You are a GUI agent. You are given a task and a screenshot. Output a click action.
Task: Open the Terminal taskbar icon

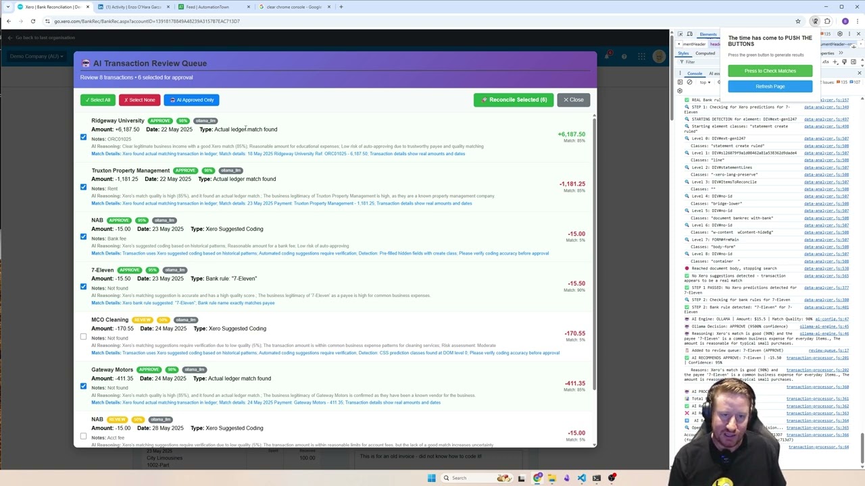[597, 478]
